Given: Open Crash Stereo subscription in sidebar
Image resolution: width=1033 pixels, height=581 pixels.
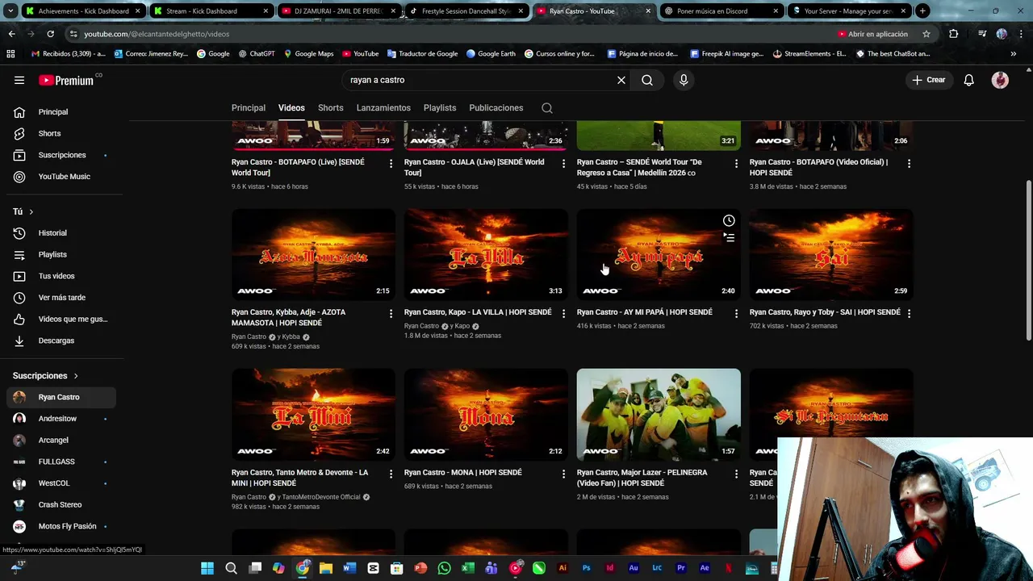Looking at the screenshot, I should (x=61, y=504).
